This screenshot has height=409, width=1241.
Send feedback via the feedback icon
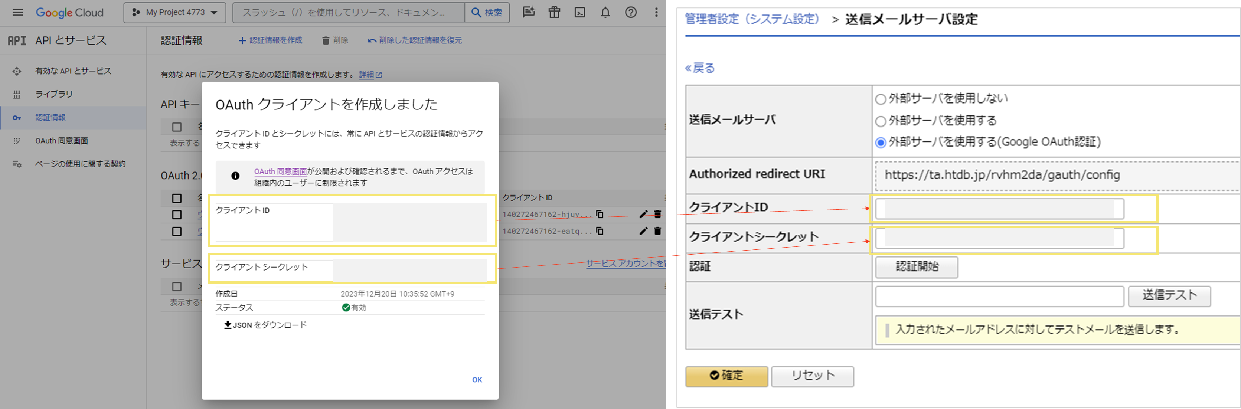[529, 13]
